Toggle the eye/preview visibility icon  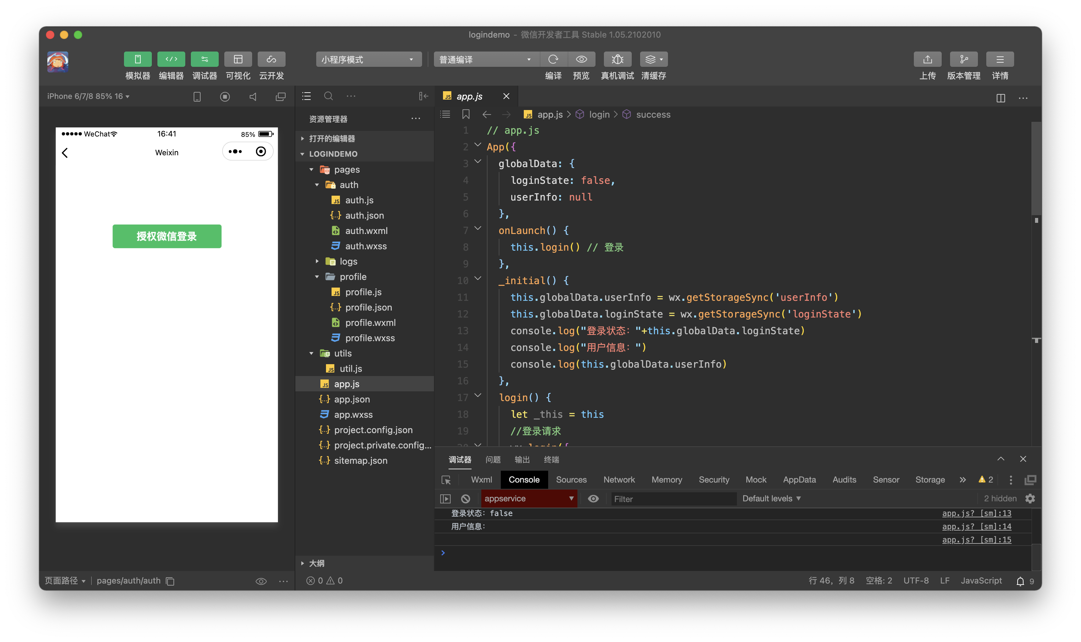click(x=582, y=59)
